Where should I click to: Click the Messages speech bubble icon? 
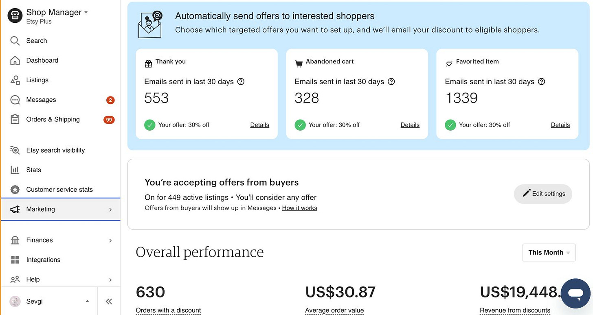[x=15, y=100]
